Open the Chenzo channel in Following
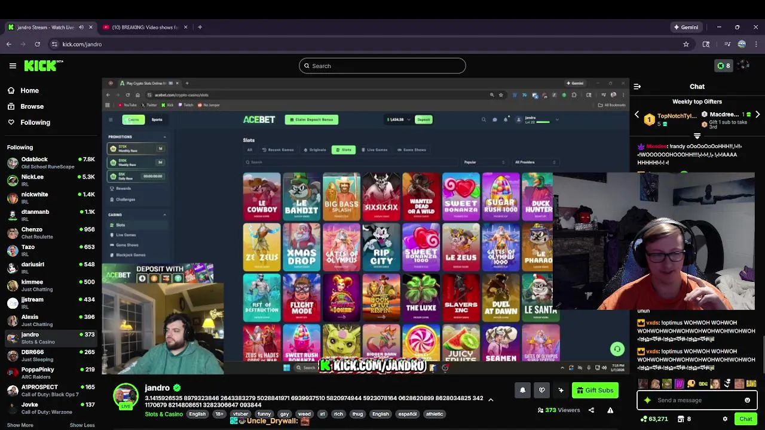Viewport: 765px width, 430px height. pos(51,233)
